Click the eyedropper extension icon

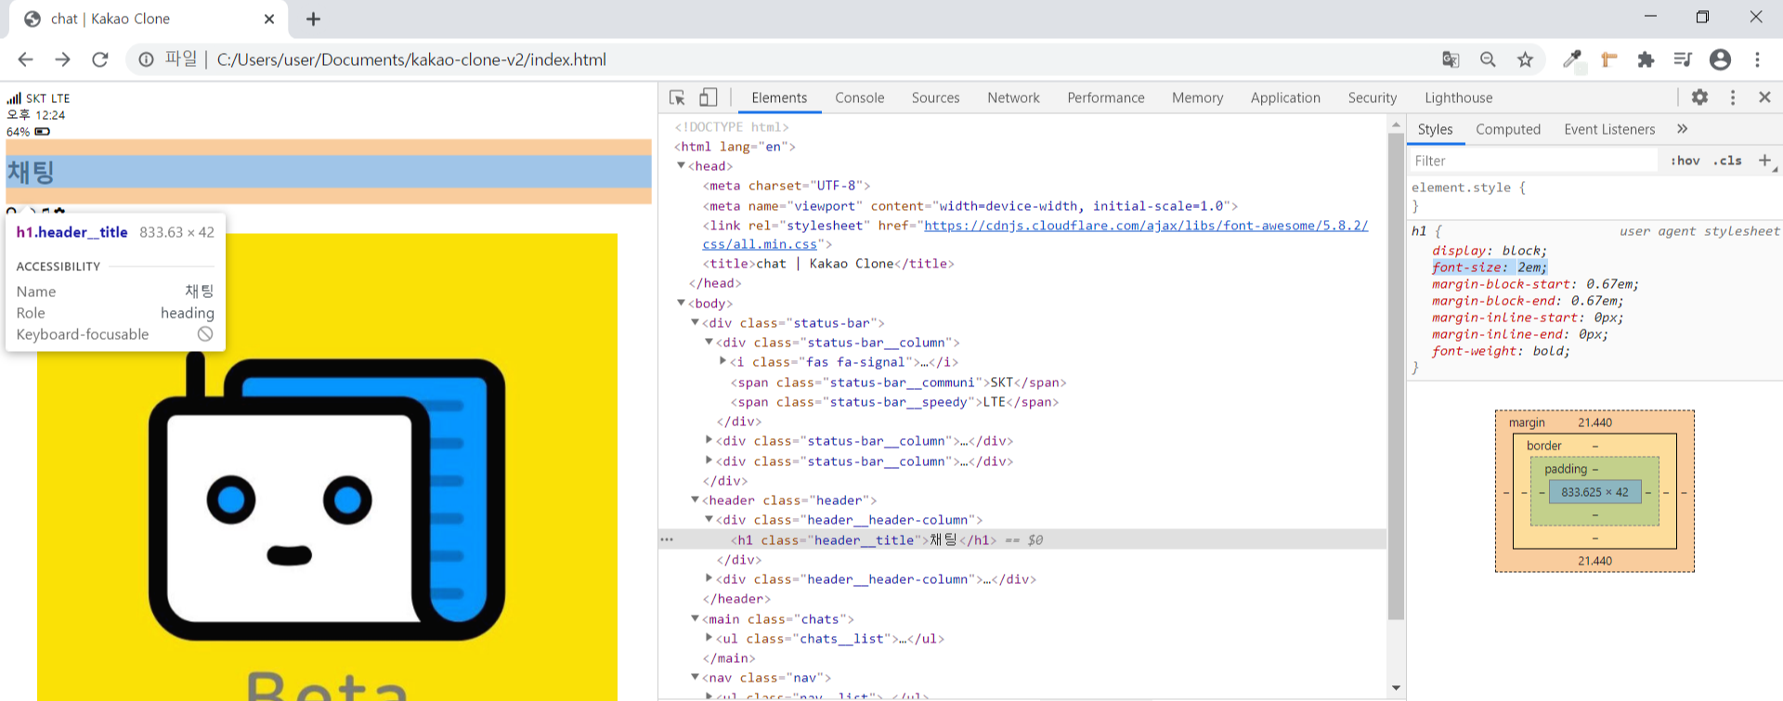[x=1571, y=59]
